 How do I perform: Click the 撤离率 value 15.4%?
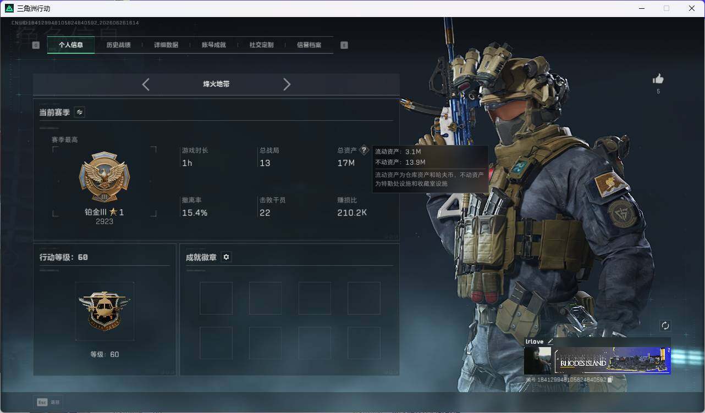click(x=195, y=213)
